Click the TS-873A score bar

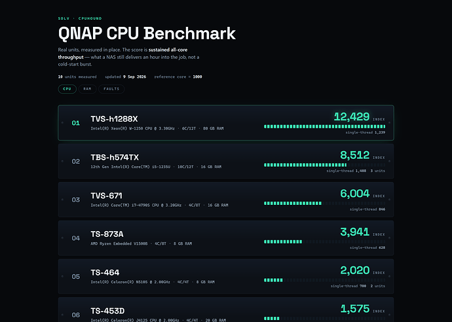(x=324, y=241)
